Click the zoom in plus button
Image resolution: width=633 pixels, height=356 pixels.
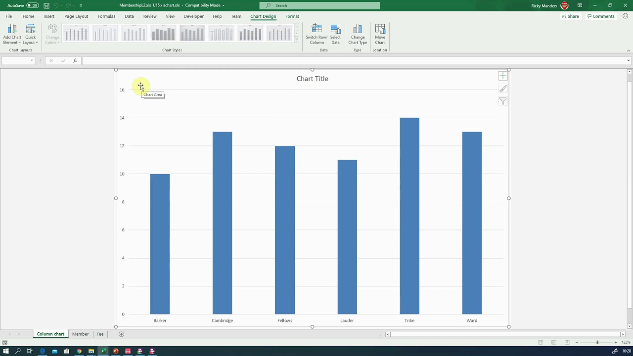[x=615, y=342]
